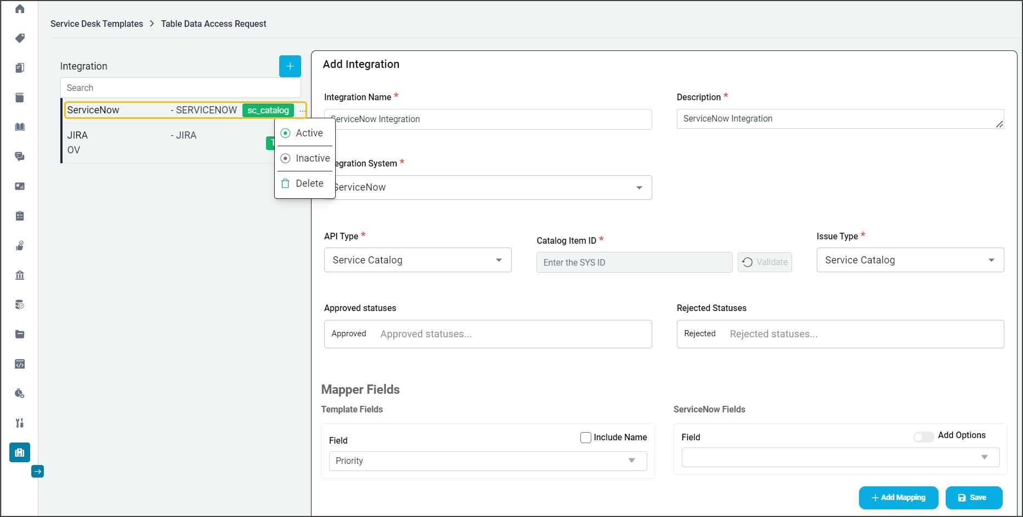
Task: Click the chat bubbles sidebar icon
Action: pos(20,157)
